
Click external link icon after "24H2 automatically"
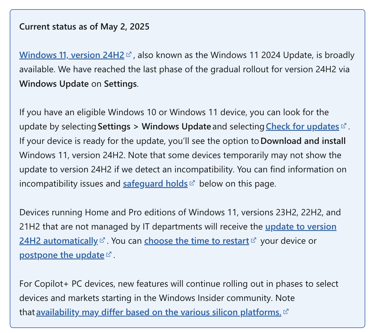click(102, 240)
